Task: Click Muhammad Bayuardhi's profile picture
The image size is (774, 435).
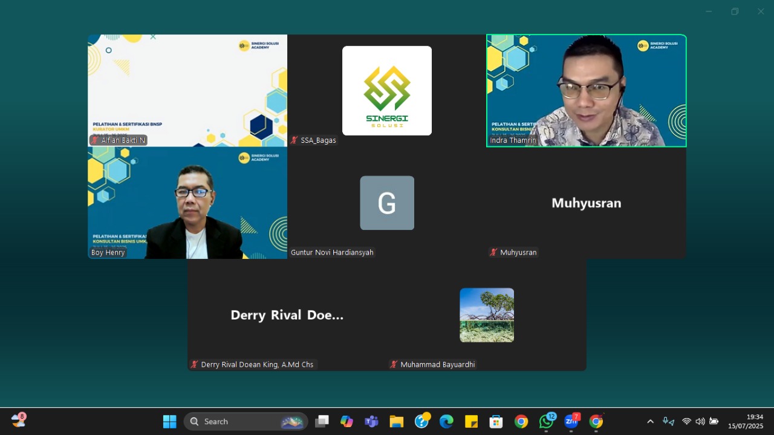Action: coord(487,315)
